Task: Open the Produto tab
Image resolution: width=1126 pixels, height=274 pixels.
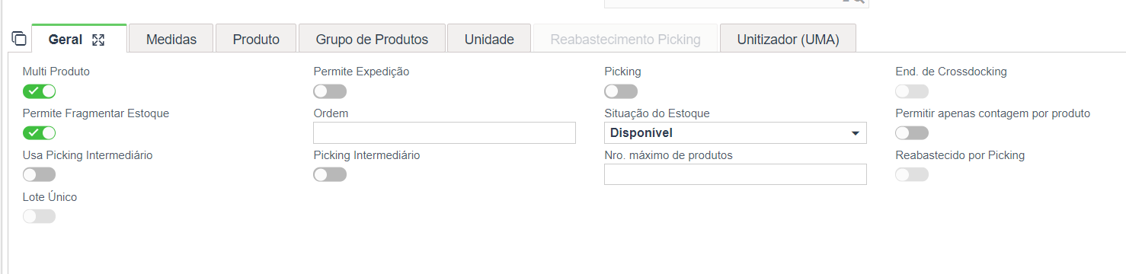Action: coord(256,39)
